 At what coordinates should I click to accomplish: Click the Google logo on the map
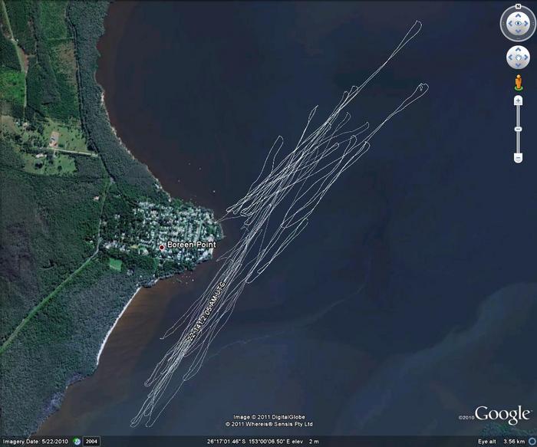pos(502,415)
